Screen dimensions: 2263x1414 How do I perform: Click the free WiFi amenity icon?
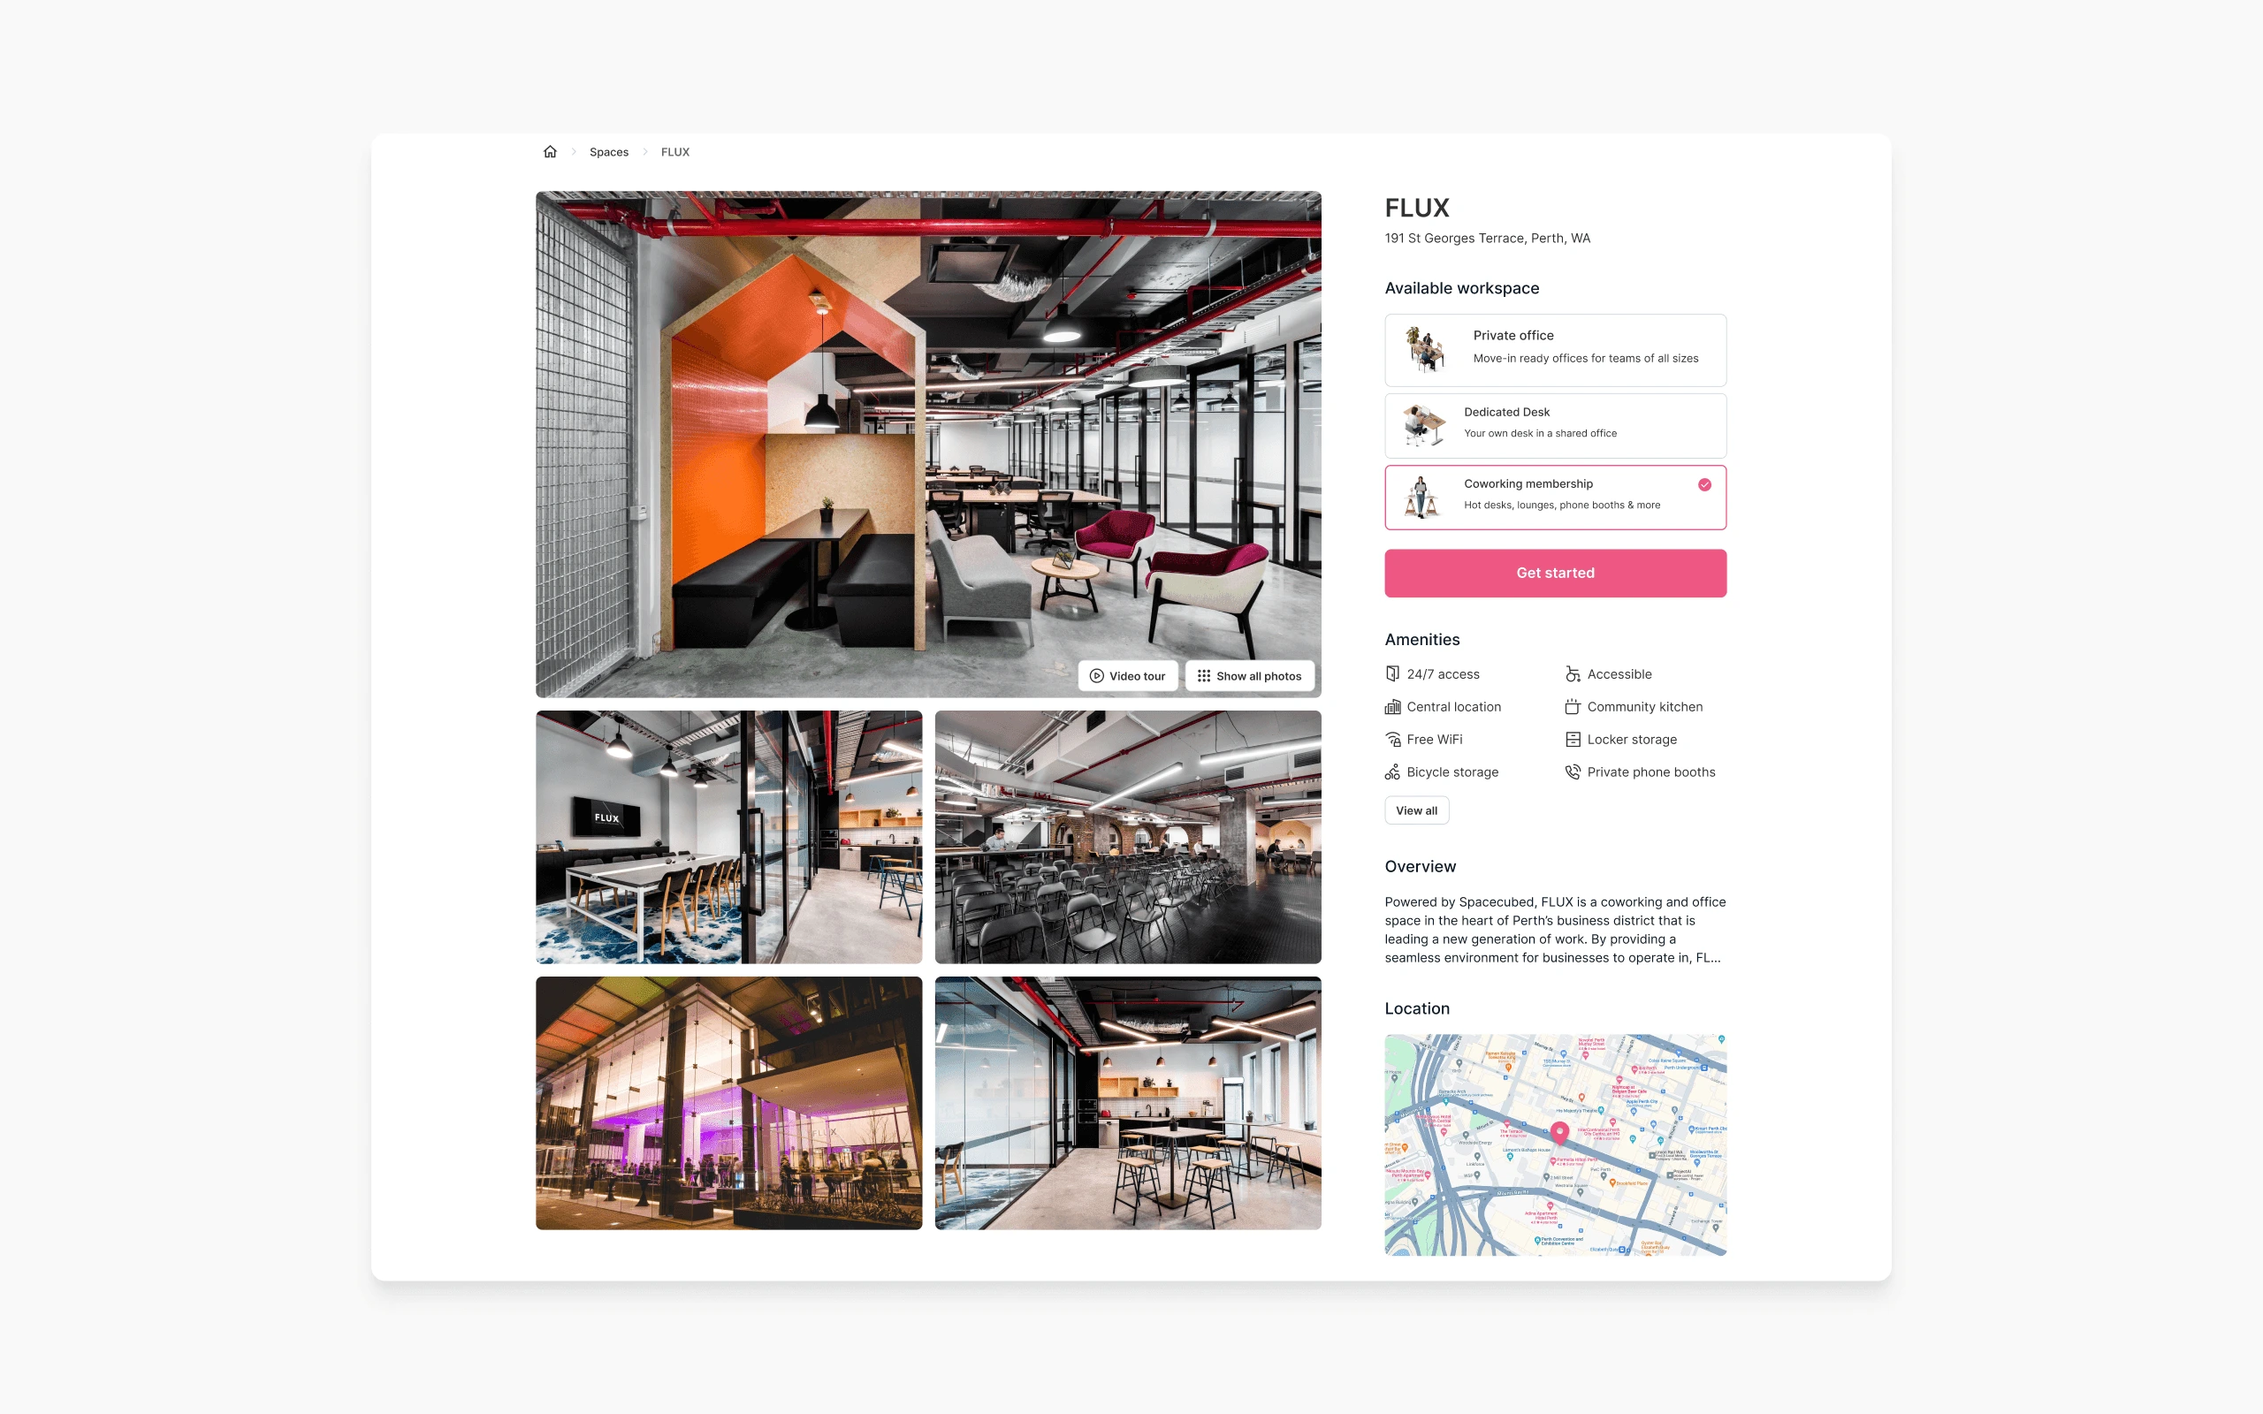click(1393, 738)
